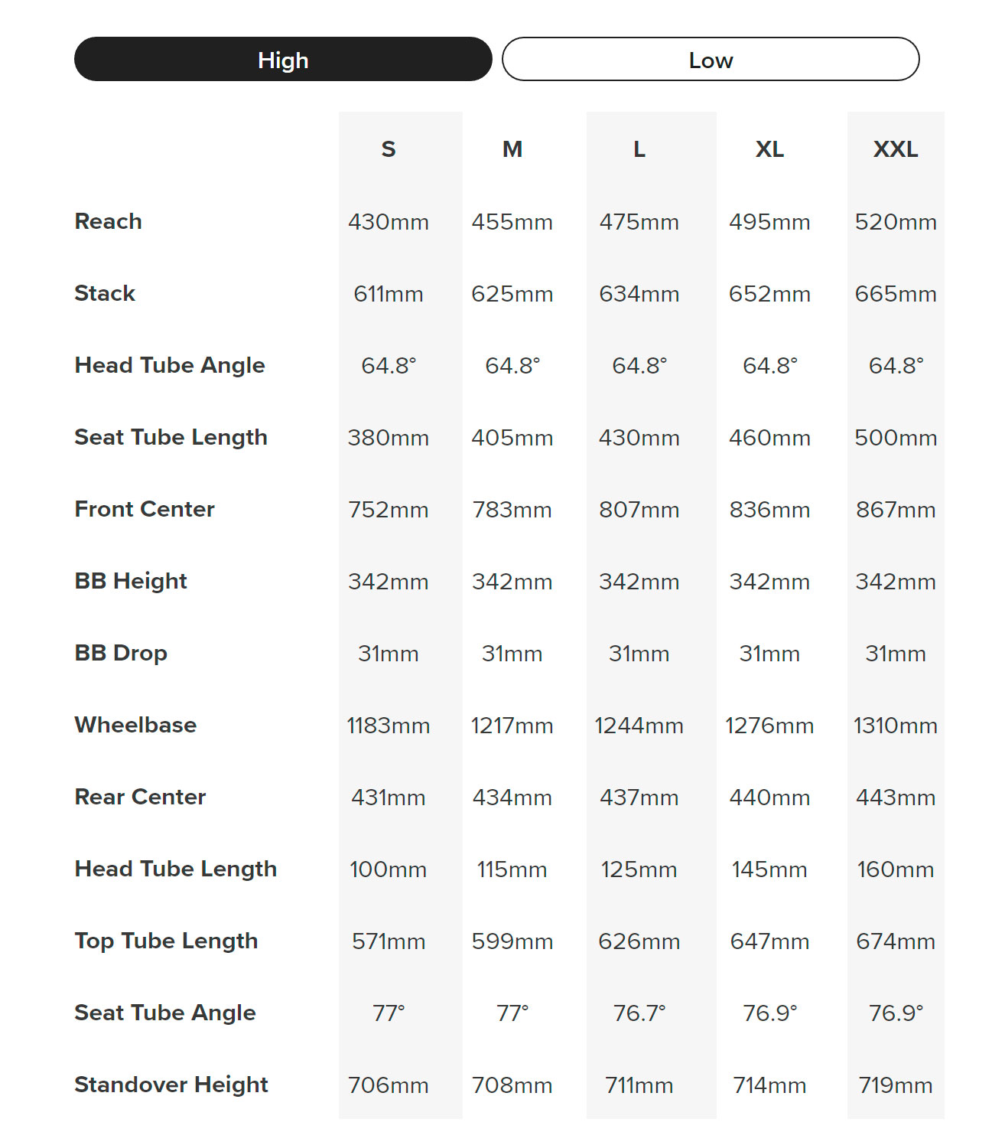This screenshot has height=1145, width=992.
Task: Select the Head Tube Angle label
Action: coord(170,366)
